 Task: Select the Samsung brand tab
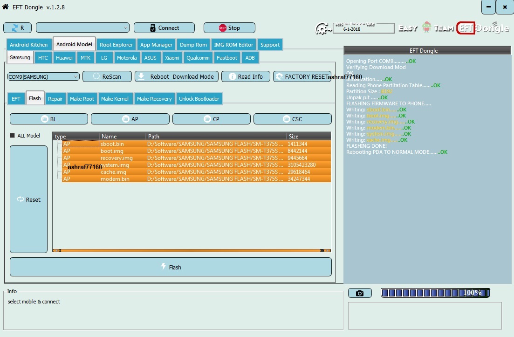click(x=20, y=57)
